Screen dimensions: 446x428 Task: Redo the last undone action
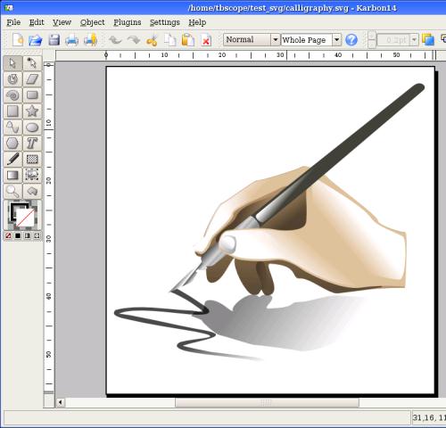click(x=134, y=40)
